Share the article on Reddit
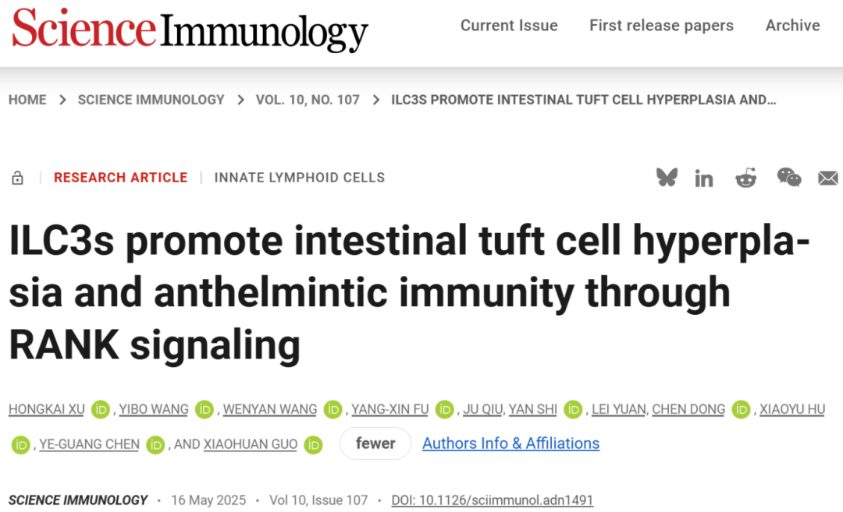The height and width of the screenshot is (512, 843). [x=746, y=178]
